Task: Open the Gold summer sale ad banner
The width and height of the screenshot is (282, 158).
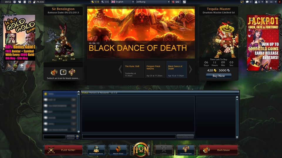Action: click(x=20, y=43)
